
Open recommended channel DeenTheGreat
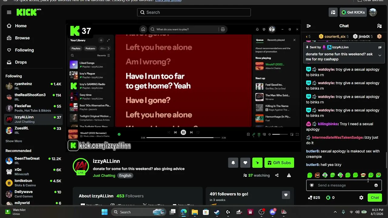[x=34, y=160]
